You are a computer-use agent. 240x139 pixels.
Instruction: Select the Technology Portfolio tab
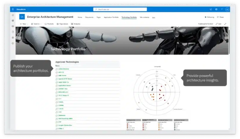[129, 17]
